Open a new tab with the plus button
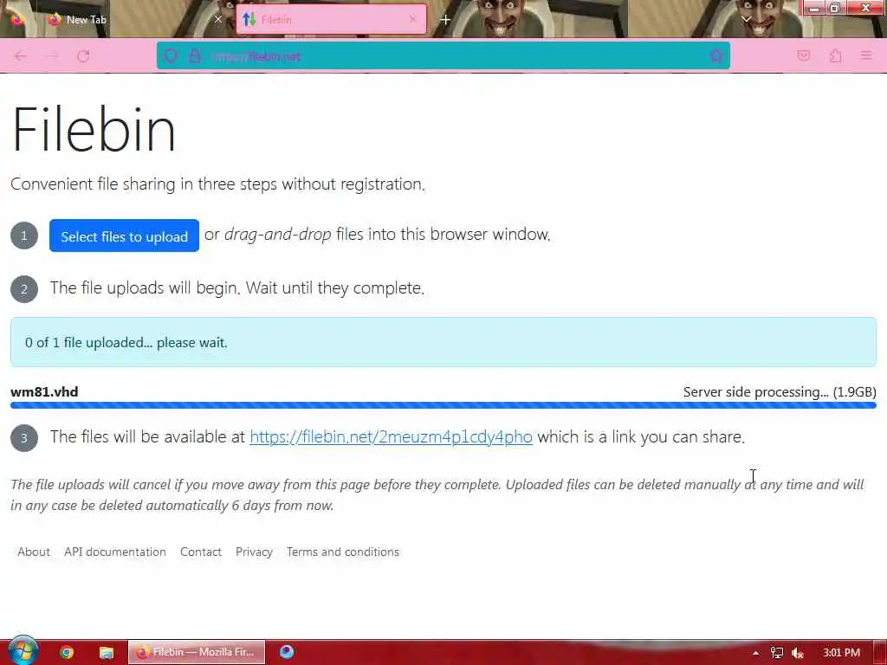 (x=445, y=20)
